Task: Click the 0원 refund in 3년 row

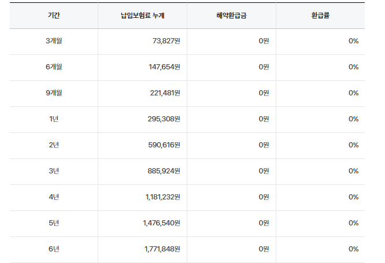Action: click(264, 171)
